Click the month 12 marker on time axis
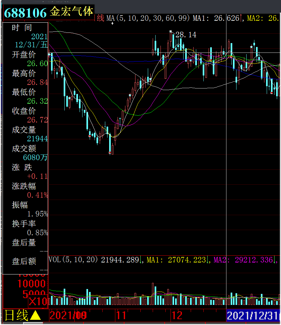The height and width of the screenshot is (325, 281). click(x=177, y=316)
